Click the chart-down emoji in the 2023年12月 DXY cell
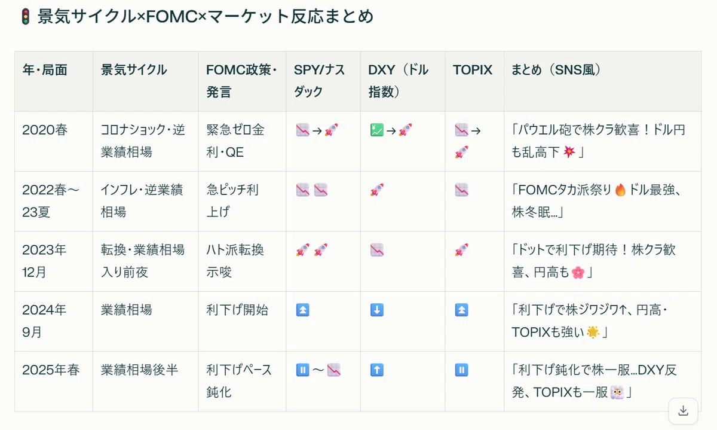Screen dimensions: 717x430 coord(376,250)
